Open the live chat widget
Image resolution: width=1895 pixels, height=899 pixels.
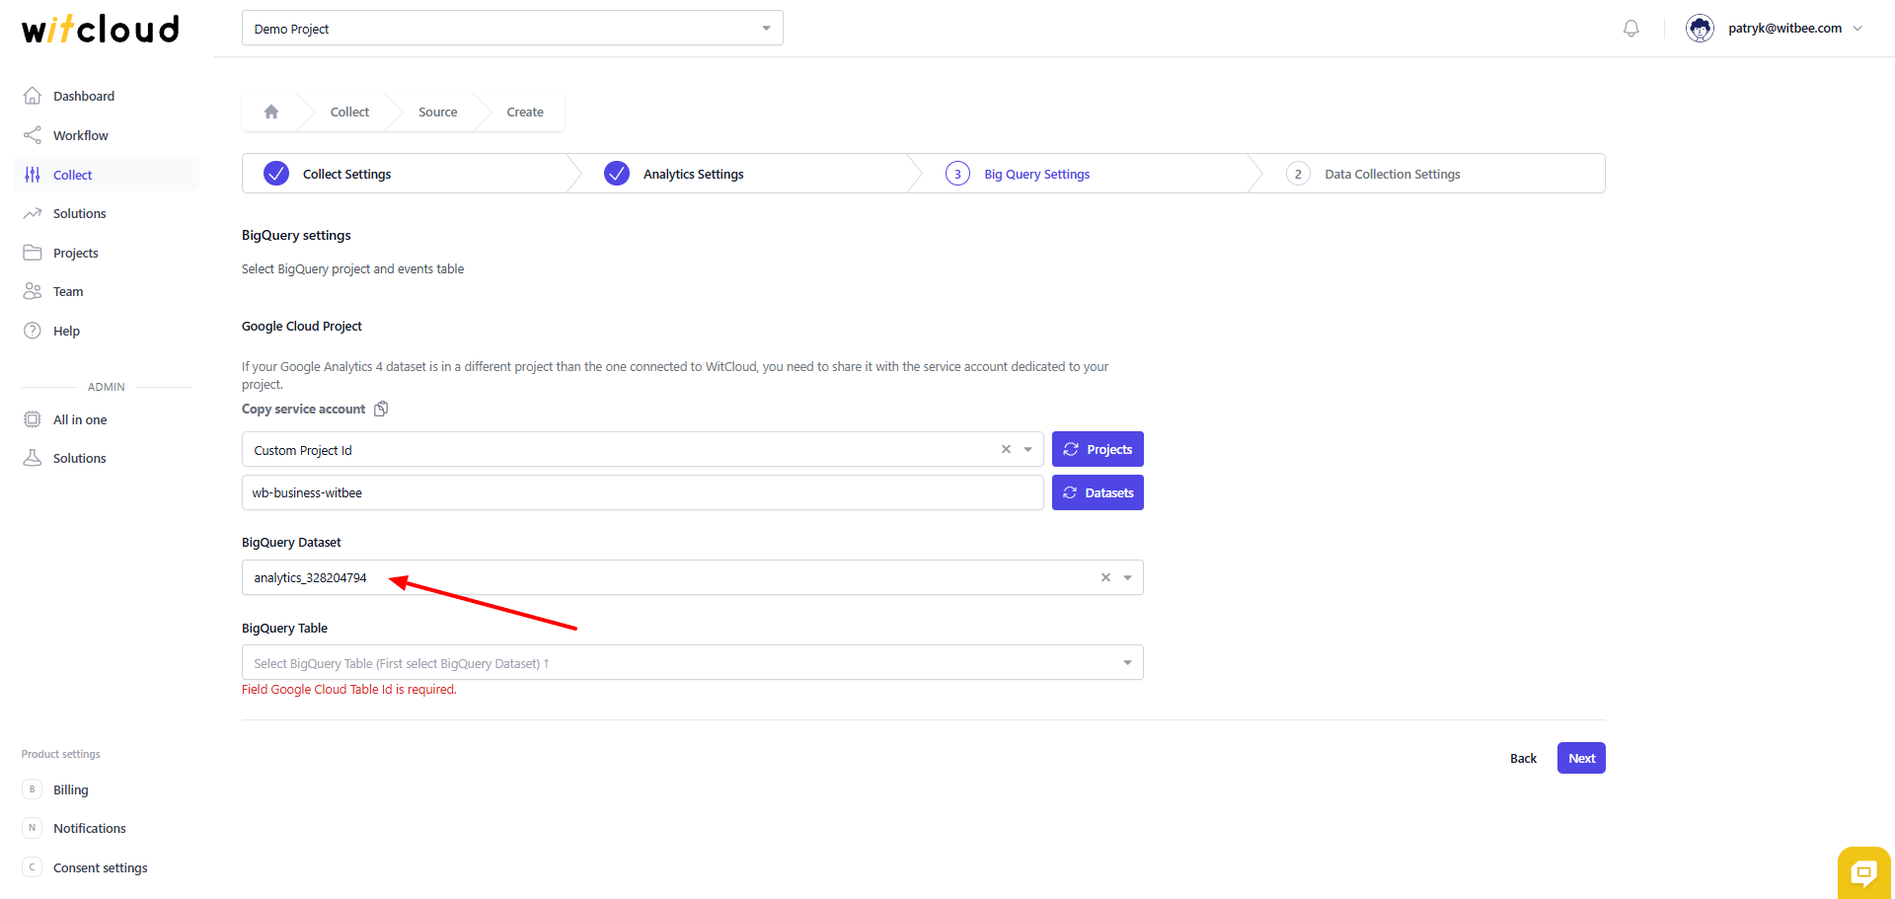1863,872
